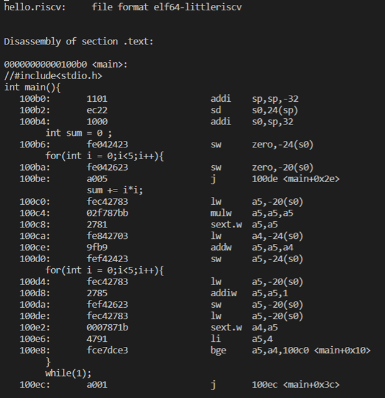Click the 'li a5,4' operands
This screenshot has height=398, width=385.
pyautogui.click(x=262, y=339)
